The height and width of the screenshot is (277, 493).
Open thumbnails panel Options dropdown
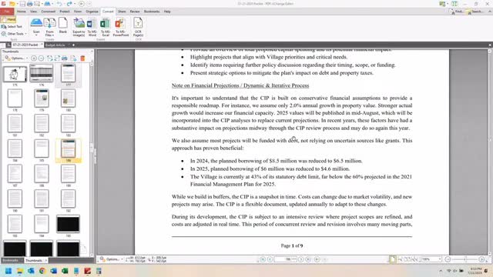click(16, 58)
